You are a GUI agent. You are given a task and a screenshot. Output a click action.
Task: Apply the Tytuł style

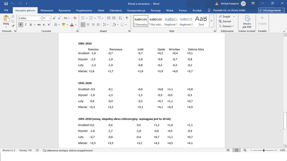[x=201, y=21]
